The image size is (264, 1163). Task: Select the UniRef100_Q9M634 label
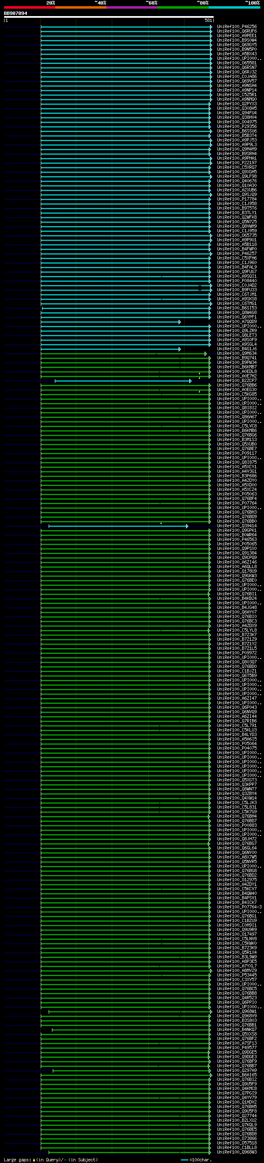(x=237, y=354)
